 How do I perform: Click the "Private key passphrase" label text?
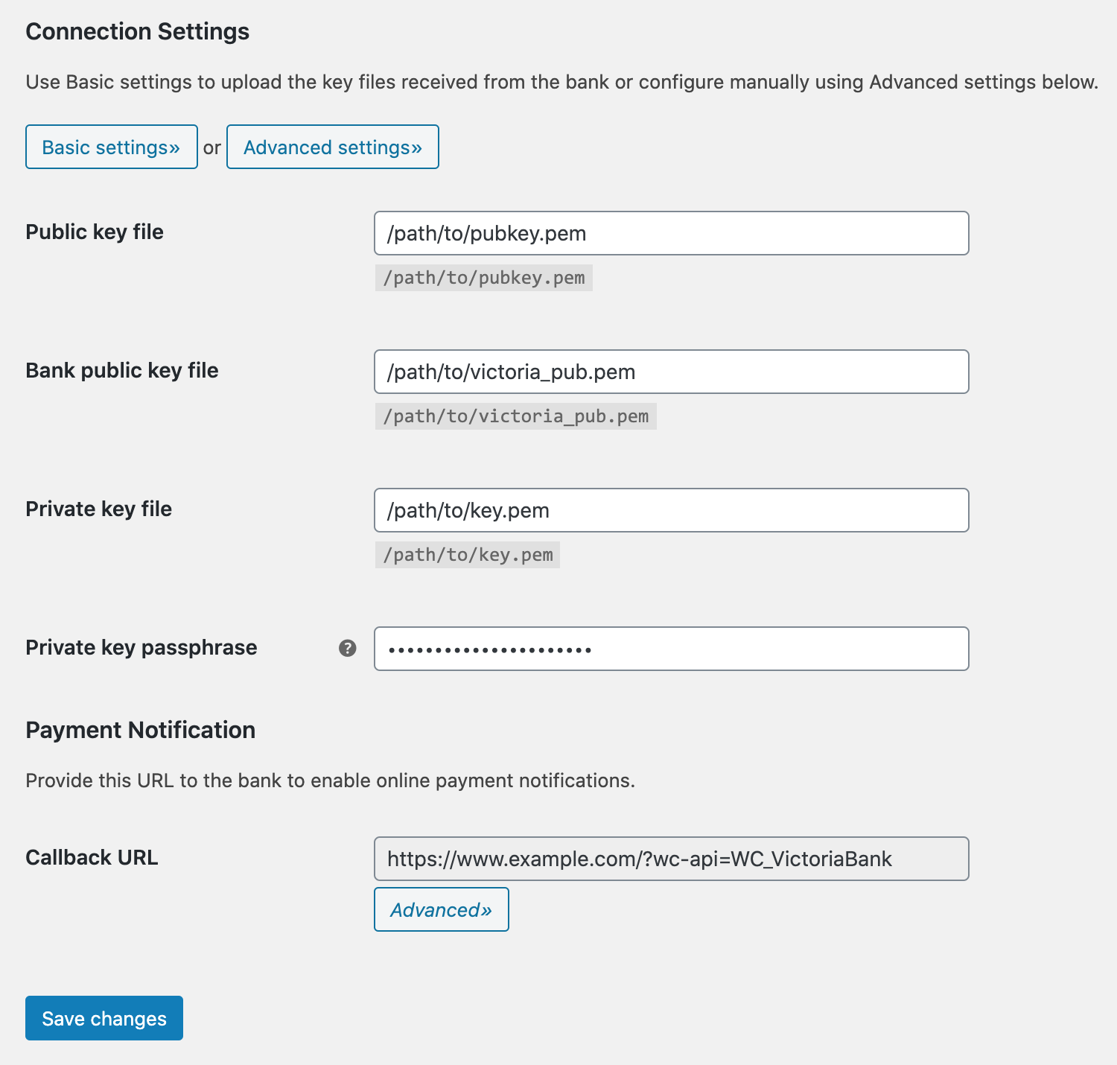[141, 647]
